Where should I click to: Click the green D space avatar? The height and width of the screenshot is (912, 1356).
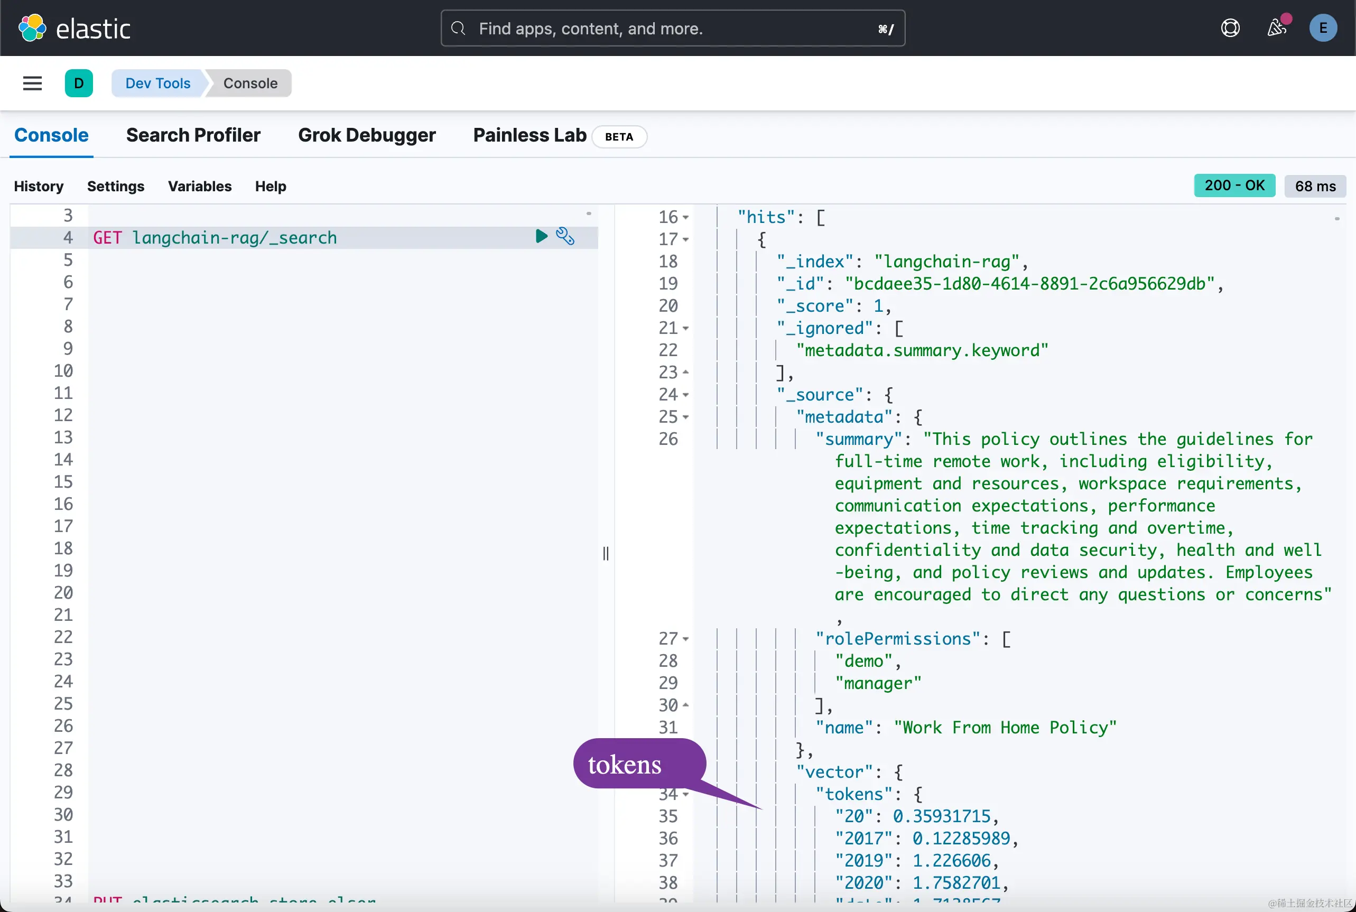point(79,83)
